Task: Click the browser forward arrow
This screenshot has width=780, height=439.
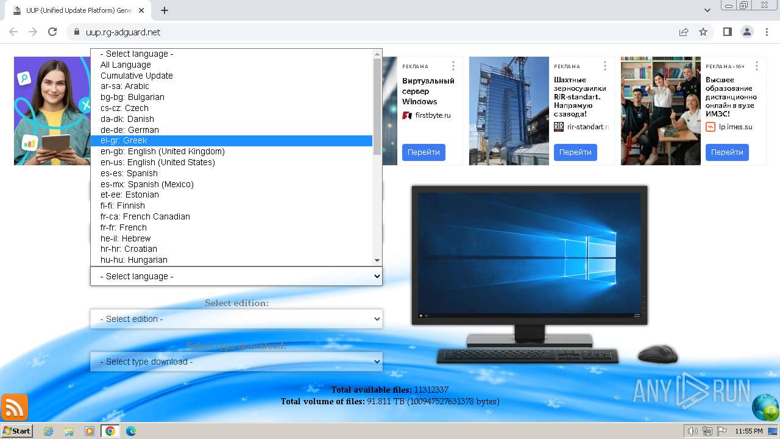Action: point(33,32)
